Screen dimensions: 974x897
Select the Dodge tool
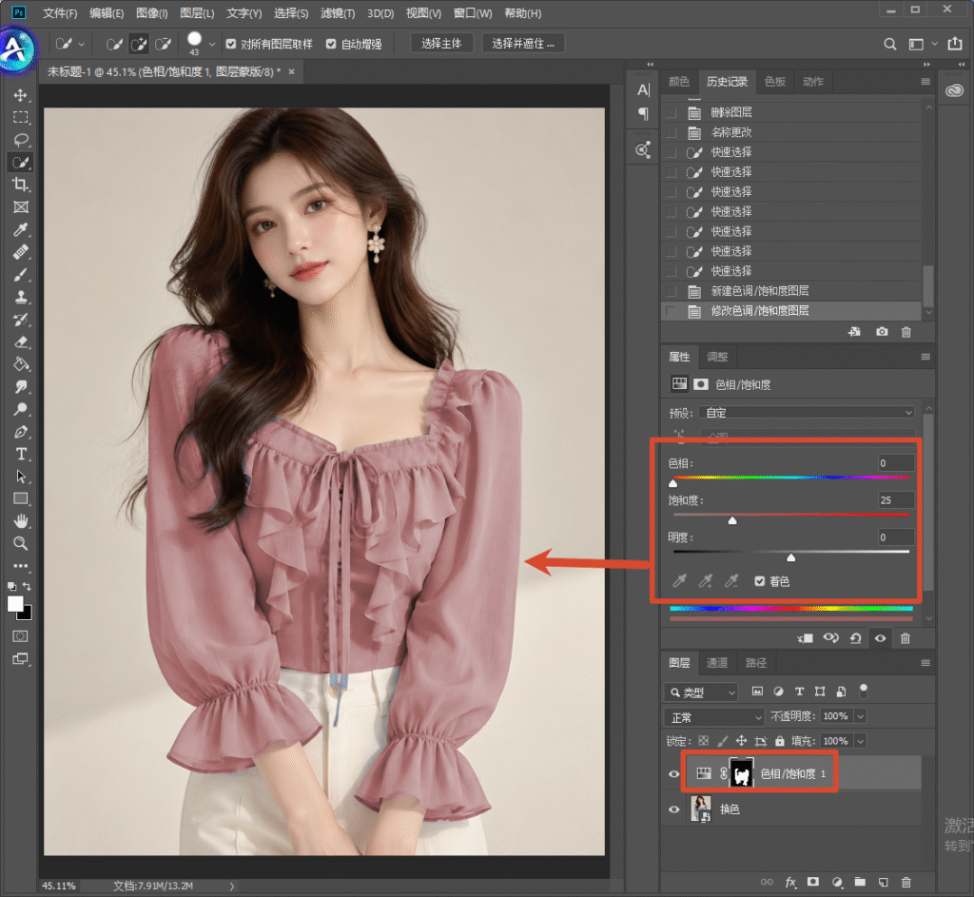tap(21, 409)
